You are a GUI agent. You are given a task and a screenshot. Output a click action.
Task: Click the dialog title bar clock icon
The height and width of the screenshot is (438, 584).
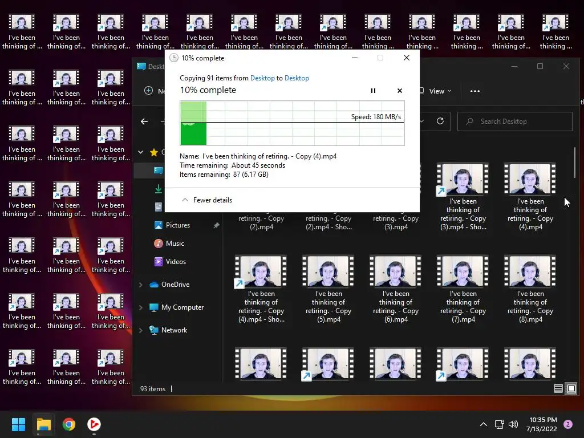[x=173, y=58]
